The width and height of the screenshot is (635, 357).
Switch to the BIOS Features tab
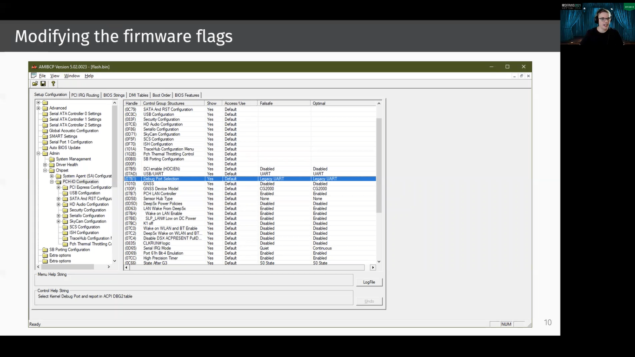point(187,95)
